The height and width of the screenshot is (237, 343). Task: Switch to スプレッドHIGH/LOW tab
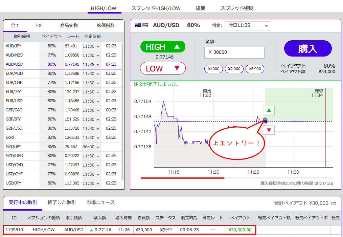click(156, 8)
